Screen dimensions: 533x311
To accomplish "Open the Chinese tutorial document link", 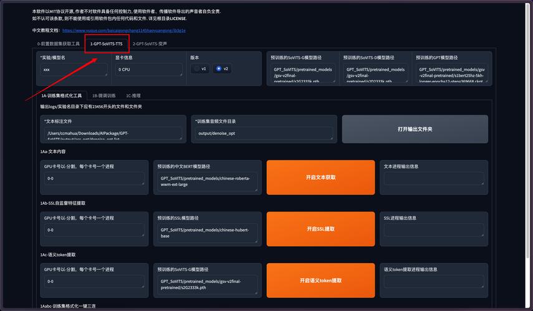I will click(x=123, y=30).
